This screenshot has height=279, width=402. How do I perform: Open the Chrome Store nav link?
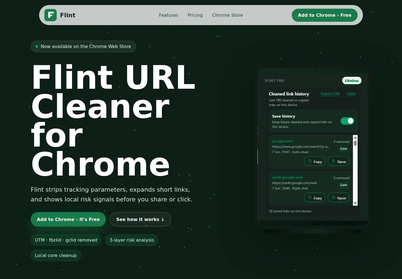(x=228, y=15)
